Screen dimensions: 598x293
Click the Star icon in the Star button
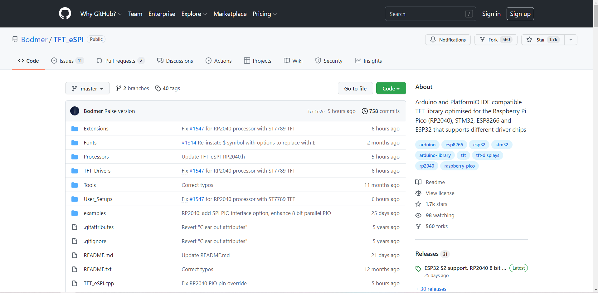[529, 40]
